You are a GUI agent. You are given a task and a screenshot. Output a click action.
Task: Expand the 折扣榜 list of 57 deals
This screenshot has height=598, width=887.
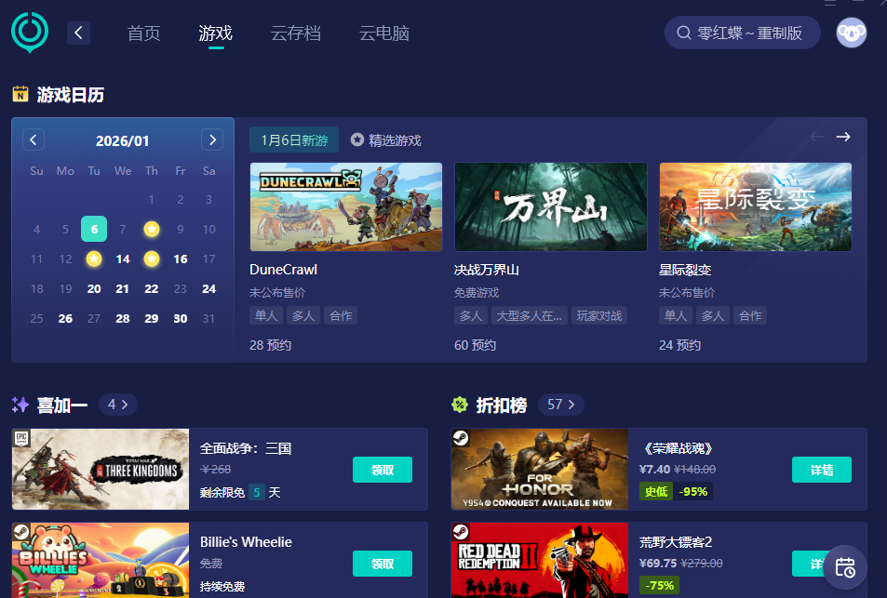tap(560, 404)
